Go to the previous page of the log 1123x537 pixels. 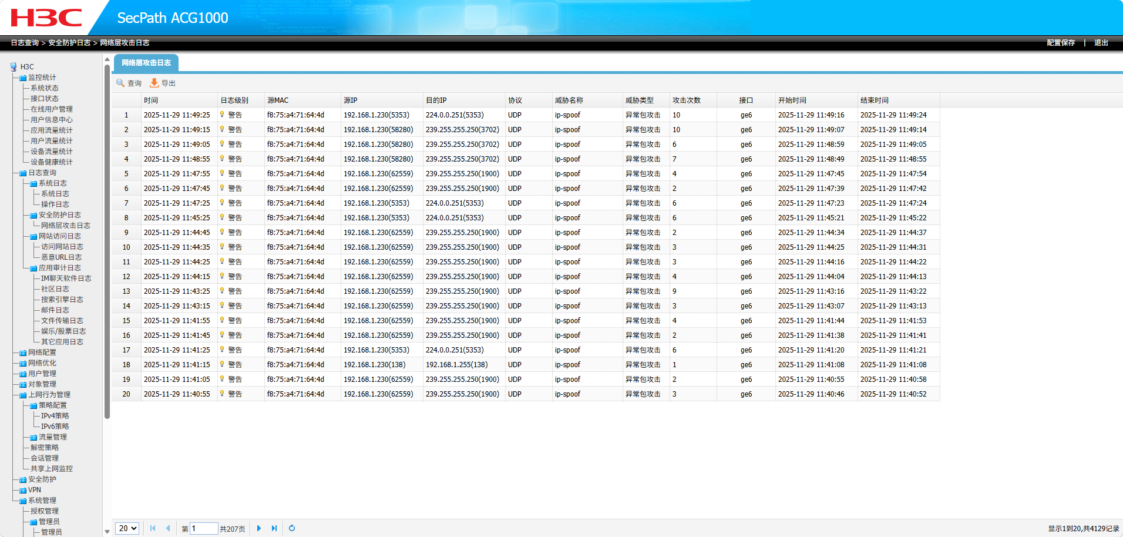[168, 528]
